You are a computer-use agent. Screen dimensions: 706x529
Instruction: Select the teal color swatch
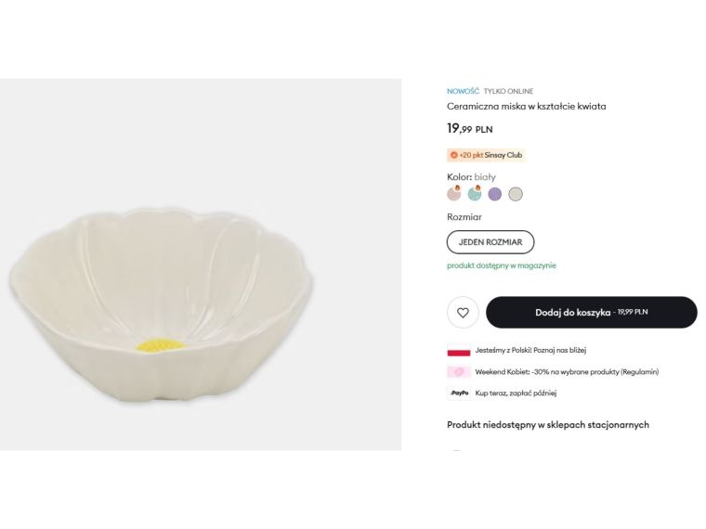[475, 194]
